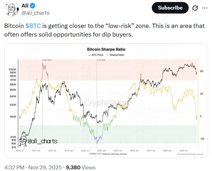Click the CryptoQuant watermark in chart center
This screenshot has width=212, height=171.
[108, 103]
